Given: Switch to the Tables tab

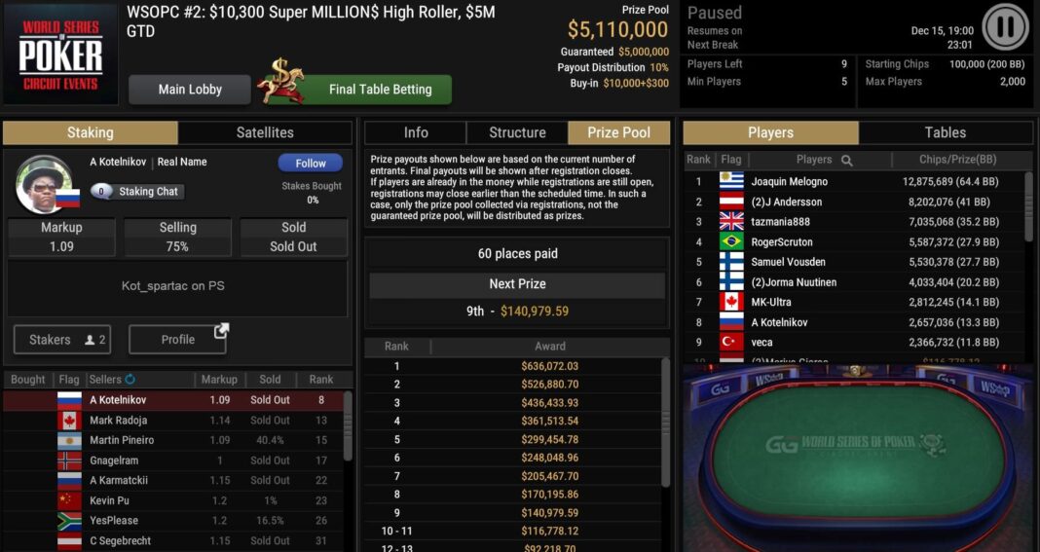Looking at the screenshot, I should (x=946, y=132).
